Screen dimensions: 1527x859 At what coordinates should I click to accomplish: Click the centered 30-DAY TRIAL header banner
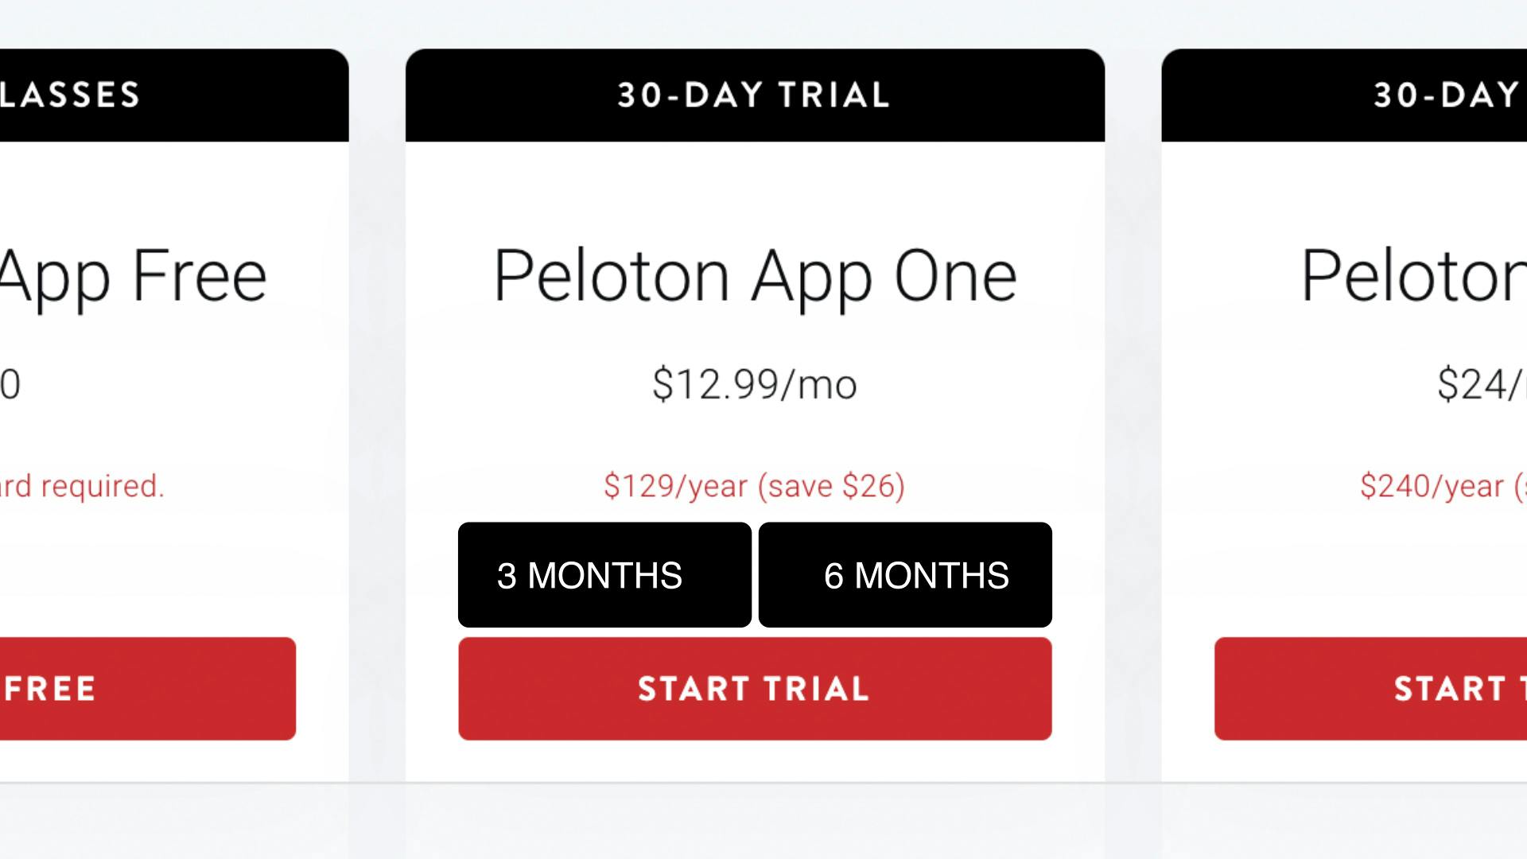point(755,95)
